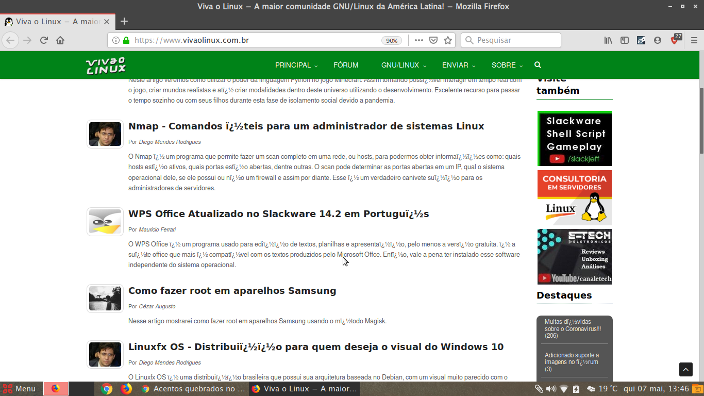Switch to Acentos quebrados Chrome window
The image size is (704, 396).
194,389
